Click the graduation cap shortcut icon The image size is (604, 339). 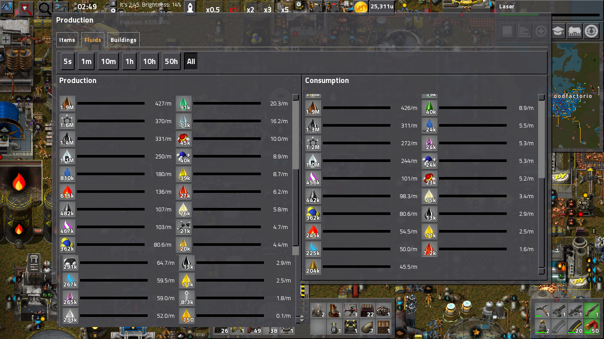tap(558, 31)
